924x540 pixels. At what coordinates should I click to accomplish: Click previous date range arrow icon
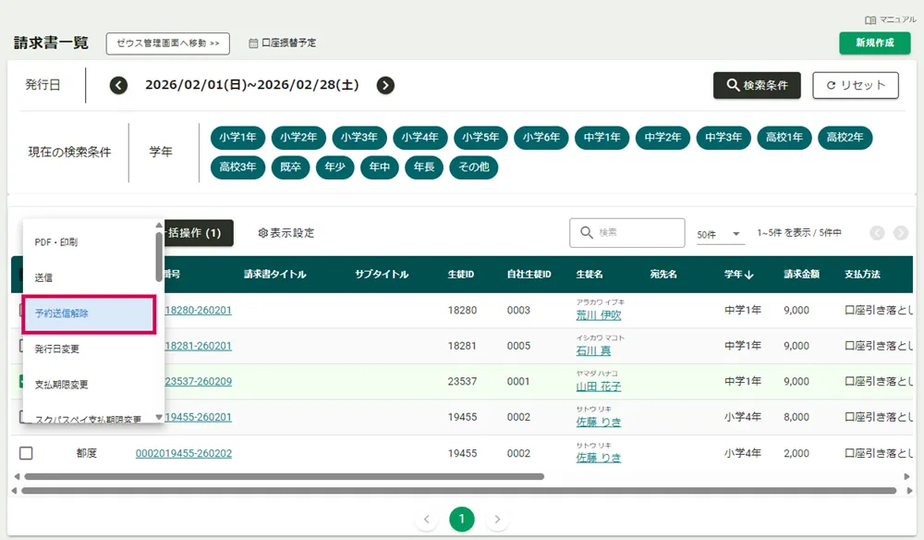(x=118, y=85)
